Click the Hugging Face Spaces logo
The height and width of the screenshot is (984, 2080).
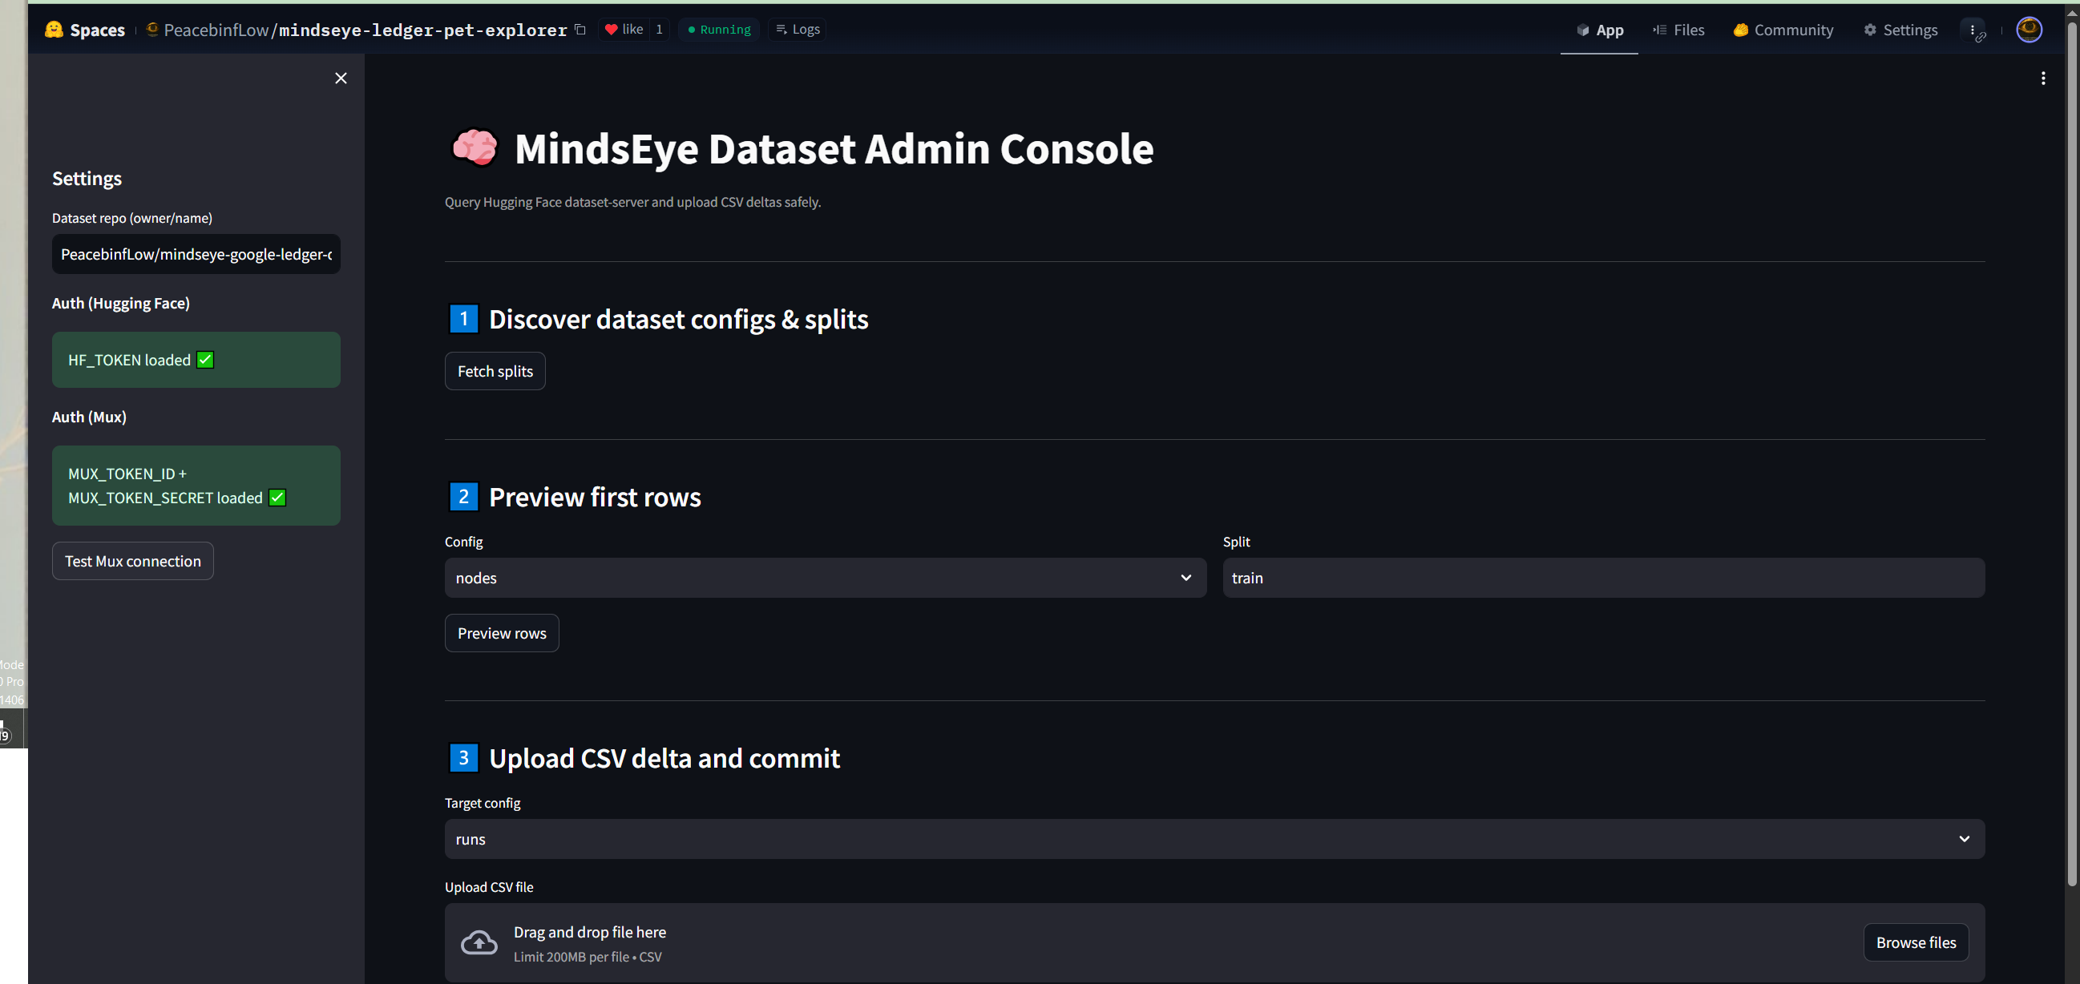pos(54,29)
